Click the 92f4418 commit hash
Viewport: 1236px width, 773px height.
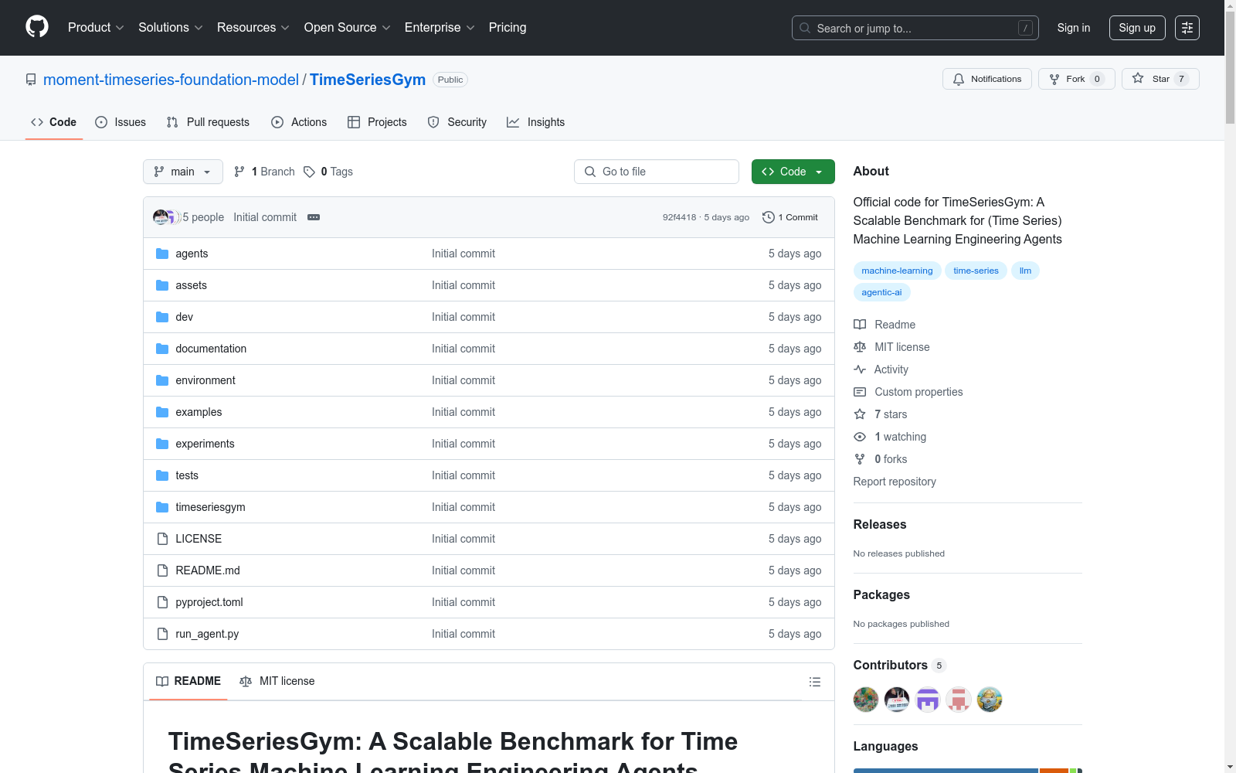[679, 217]
